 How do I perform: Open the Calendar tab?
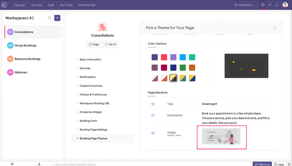pos(20,5)
